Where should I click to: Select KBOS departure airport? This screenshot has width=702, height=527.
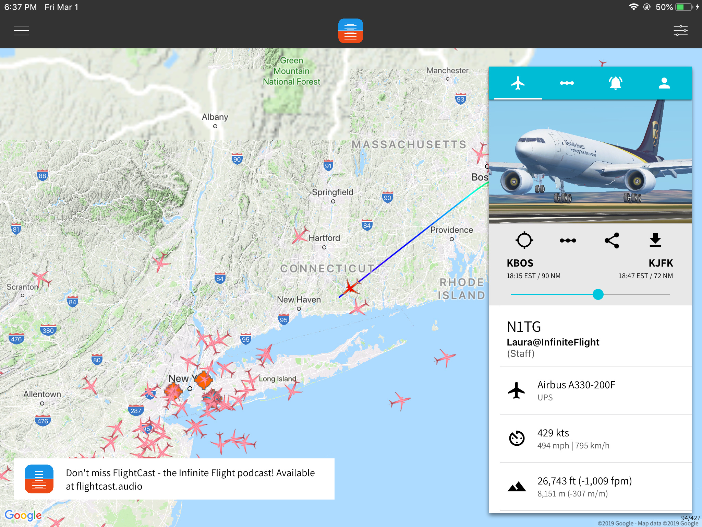[x=520, y=263]
